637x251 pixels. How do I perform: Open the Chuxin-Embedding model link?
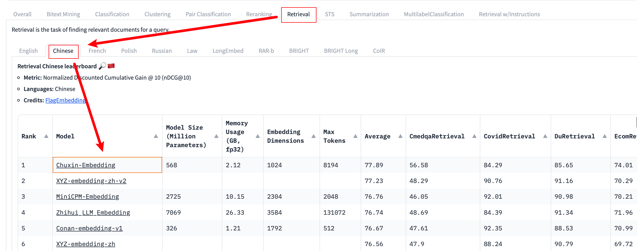[86, 165]
